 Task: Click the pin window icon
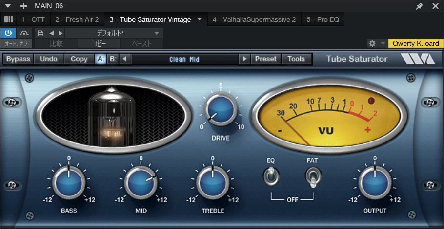click(419, 6)
